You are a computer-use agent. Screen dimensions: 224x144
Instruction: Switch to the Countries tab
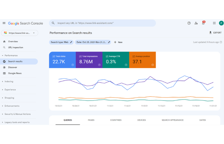pos(116,120)
